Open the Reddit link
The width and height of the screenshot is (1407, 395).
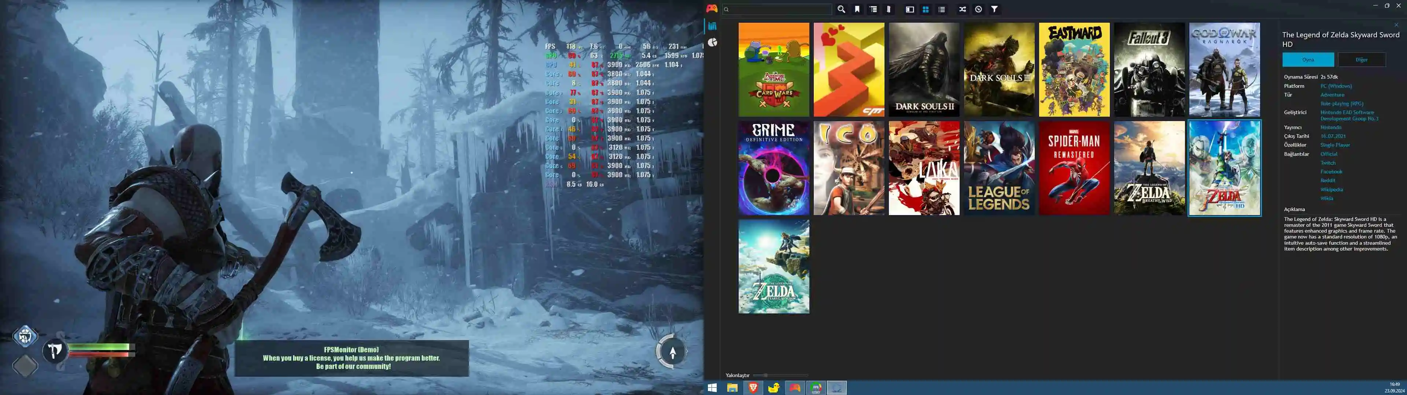click(x=1328, y=180)
